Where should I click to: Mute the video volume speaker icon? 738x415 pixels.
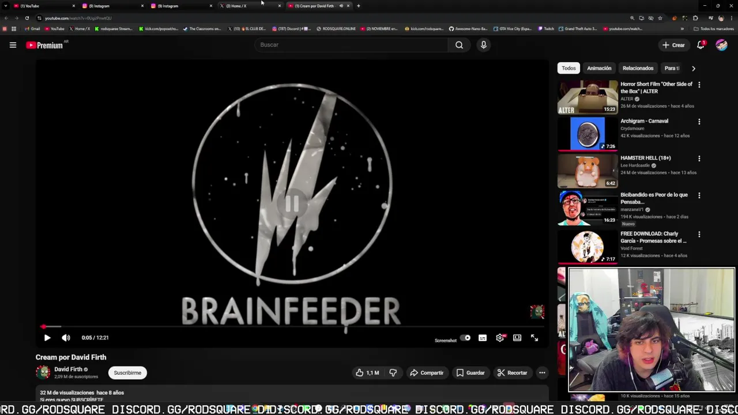(x=66, y=338)
